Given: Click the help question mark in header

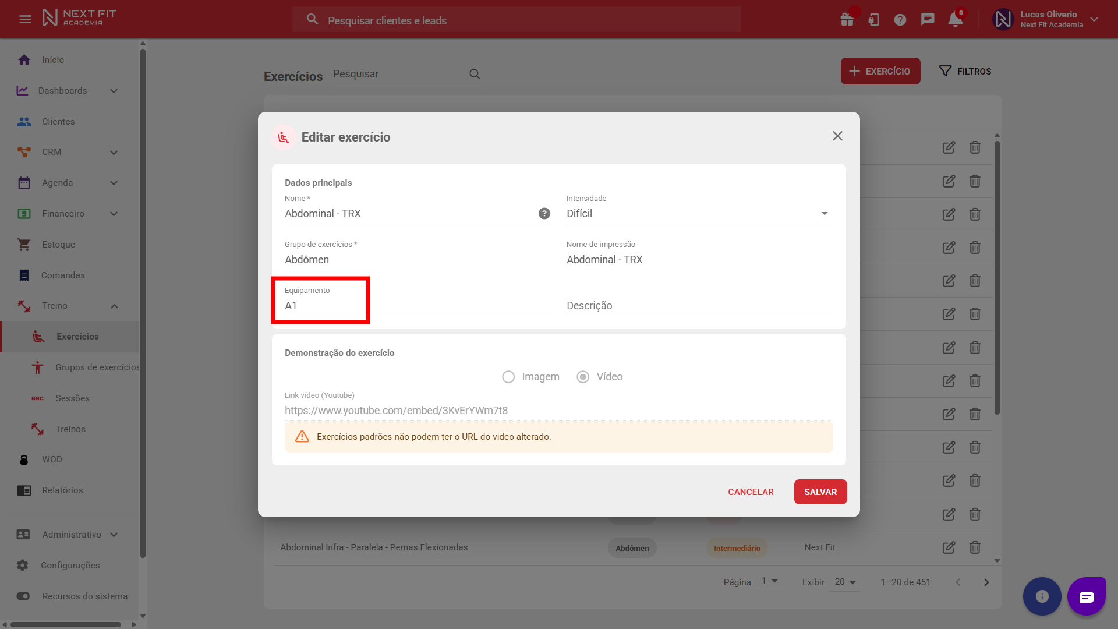Looking at the screenshot, I should tap(900, 20).
